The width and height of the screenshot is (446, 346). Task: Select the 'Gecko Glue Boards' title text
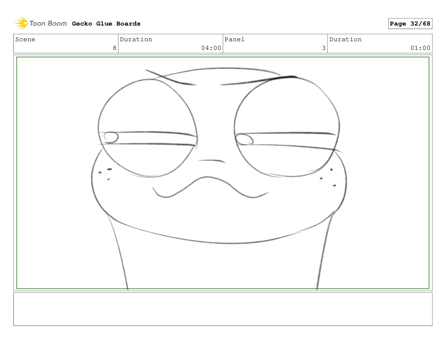click(x=106, y=24)
